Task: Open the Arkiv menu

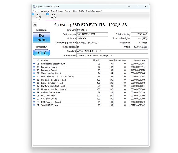Action: tap(35, 11)
